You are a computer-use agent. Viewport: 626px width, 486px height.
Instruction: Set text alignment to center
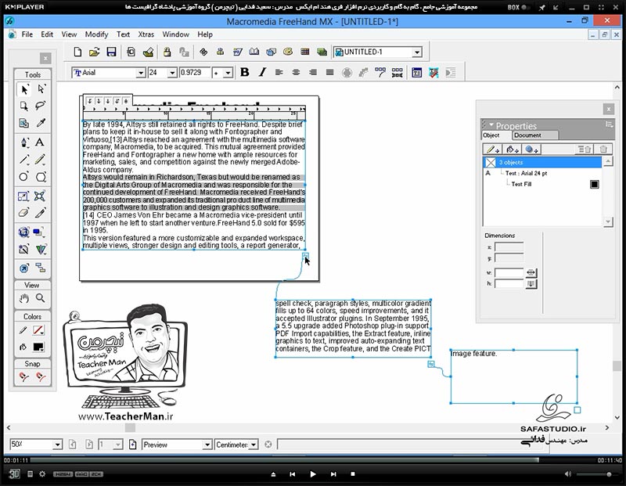[x=296, y=72]
